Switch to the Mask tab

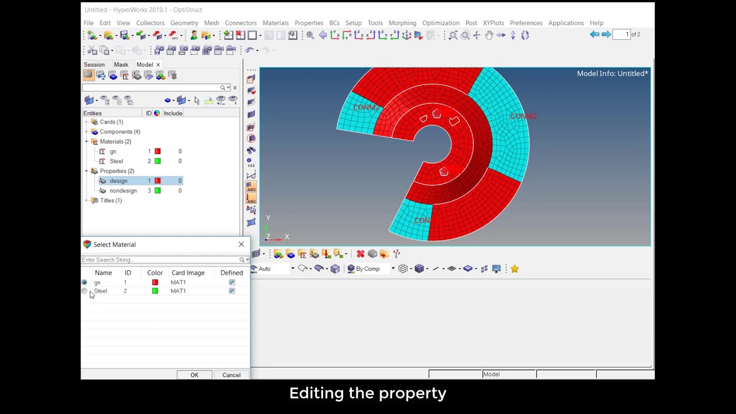point(121,64)
